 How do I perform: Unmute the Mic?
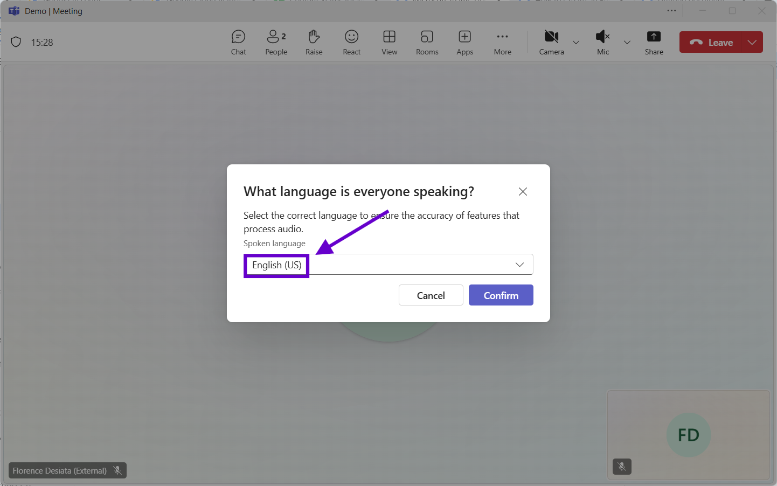pos(603,43)
